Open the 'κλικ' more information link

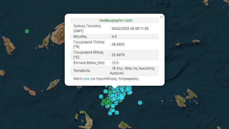tap(87, 79)
